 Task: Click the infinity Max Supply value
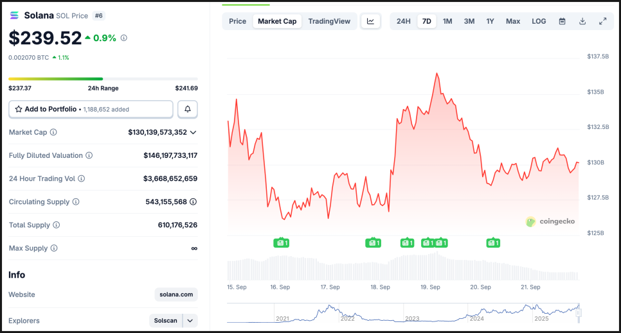point(194,248)
